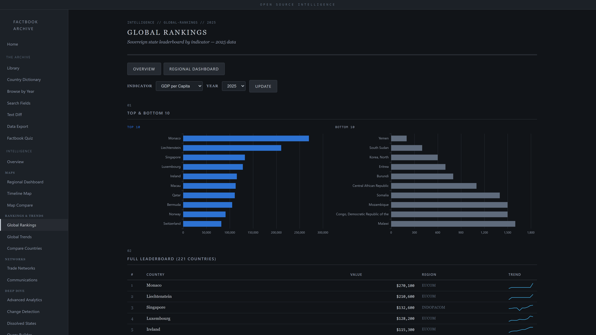This screenshot has height=335, width=596.
Task: Open the Factbook Quiz link
Action: coord(20,138)
